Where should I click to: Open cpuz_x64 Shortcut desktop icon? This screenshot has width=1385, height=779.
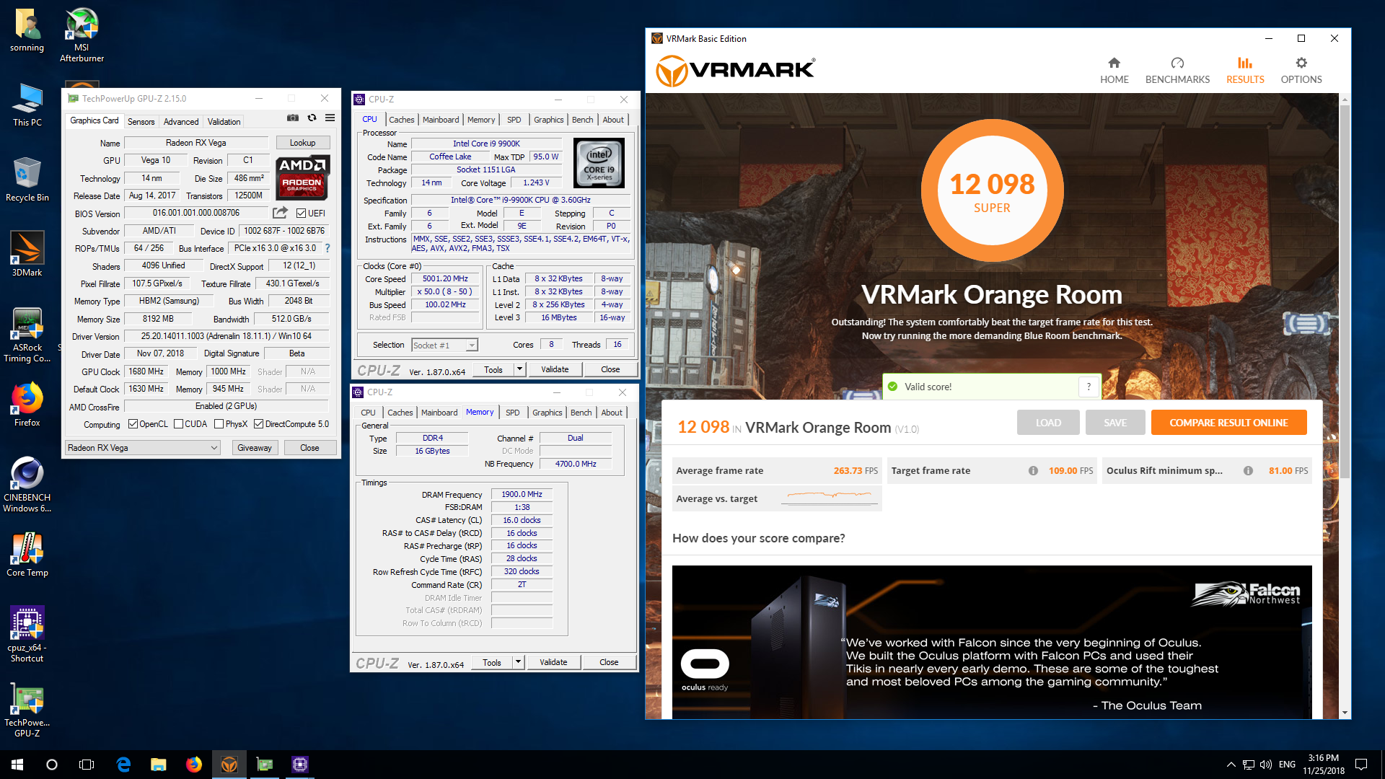[x=27, y=634]
